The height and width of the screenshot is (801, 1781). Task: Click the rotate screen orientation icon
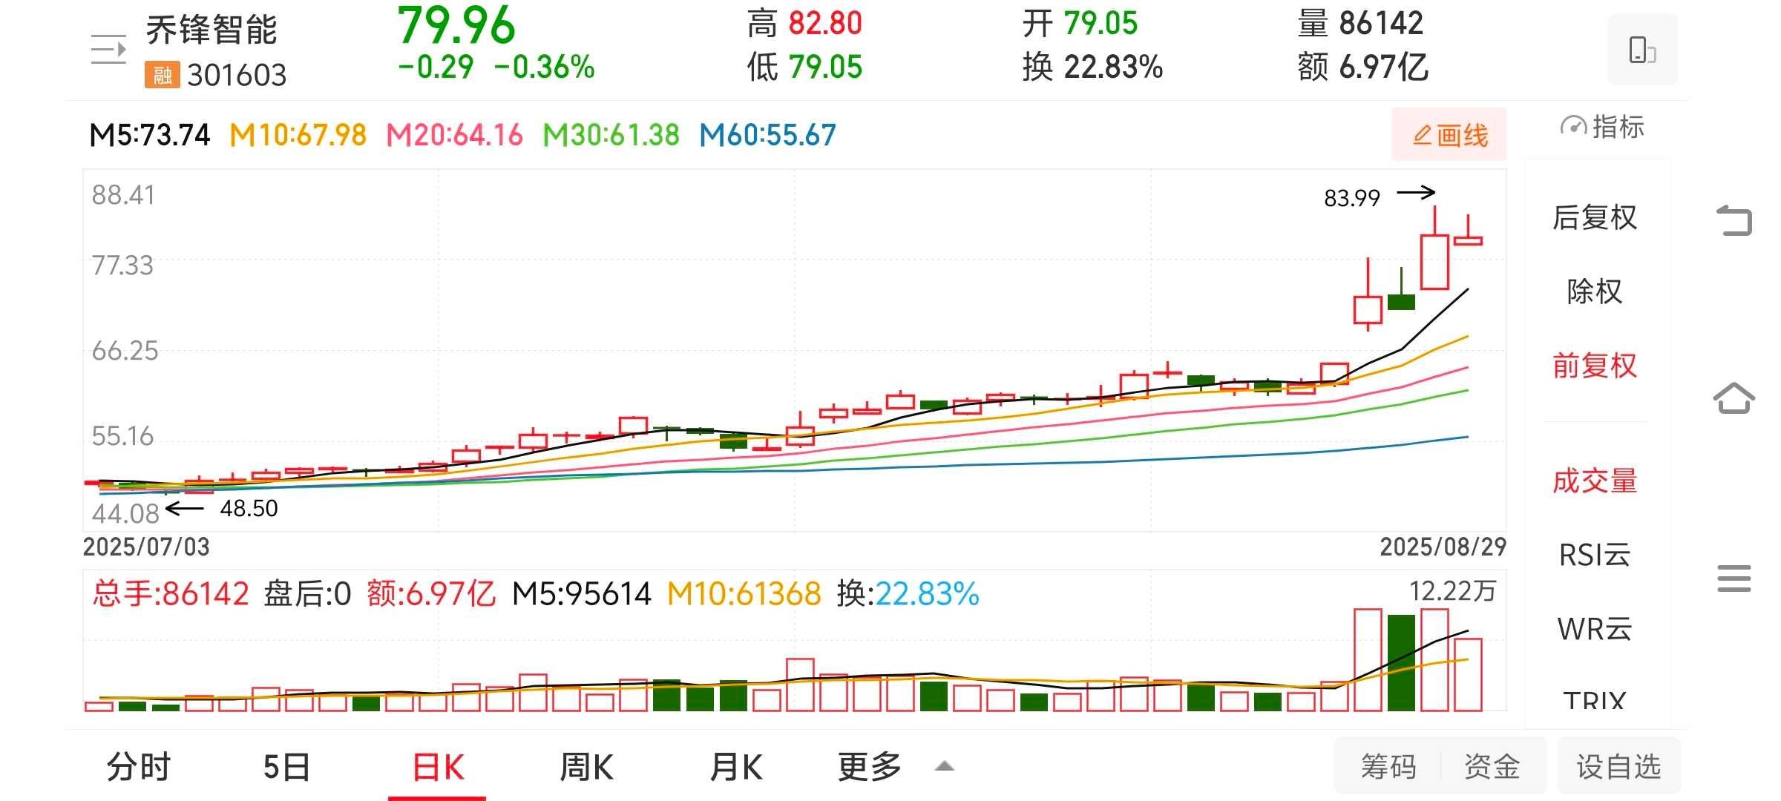click(x=1641, y=50)
